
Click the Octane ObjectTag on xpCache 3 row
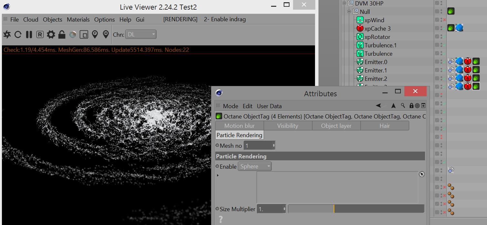(x=451, y=28)
